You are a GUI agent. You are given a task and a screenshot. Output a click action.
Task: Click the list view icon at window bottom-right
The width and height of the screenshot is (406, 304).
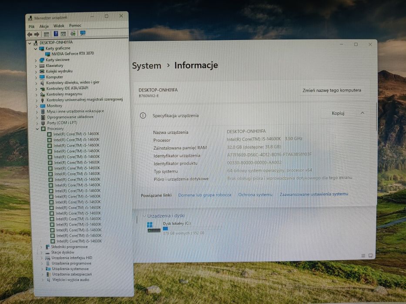click(363, 256)
